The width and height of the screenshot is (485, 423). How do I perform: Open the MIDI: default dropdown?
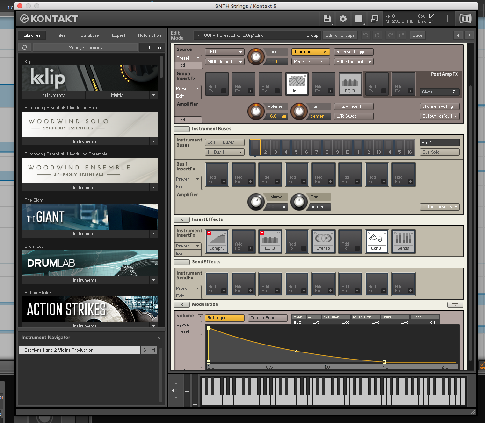point(224,62)
